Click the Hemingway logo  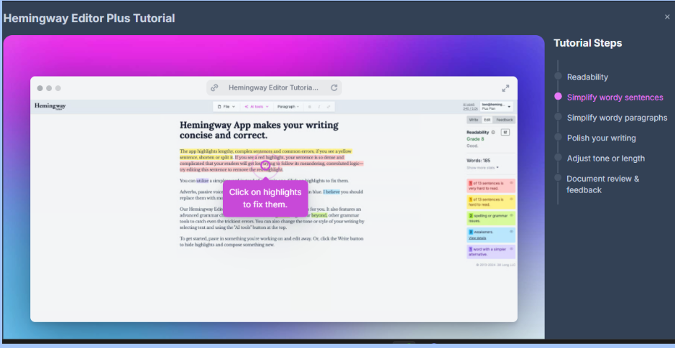click(50, 106)
